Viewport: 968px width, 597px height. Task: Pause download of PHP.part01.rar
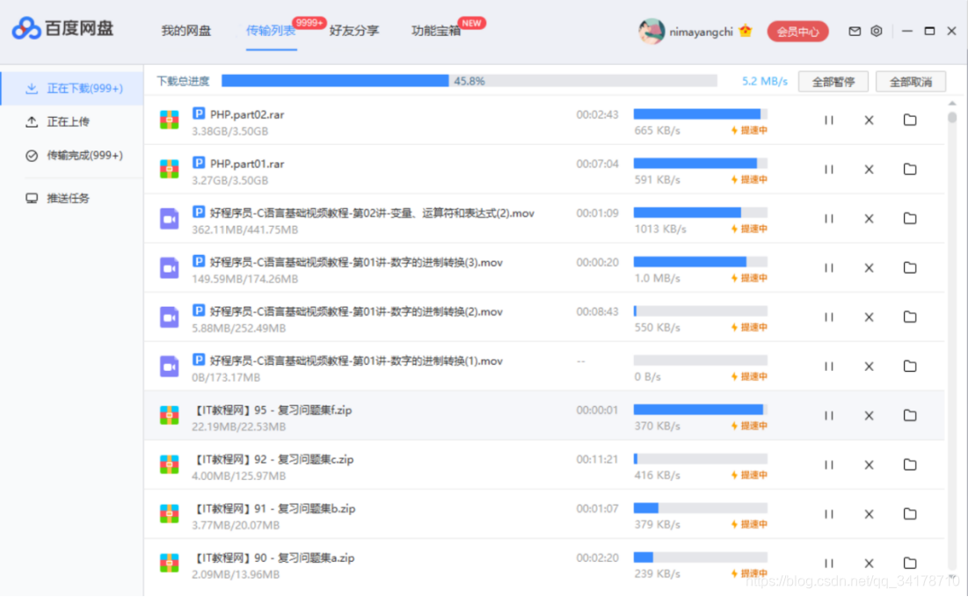click(x=828, y=169)
